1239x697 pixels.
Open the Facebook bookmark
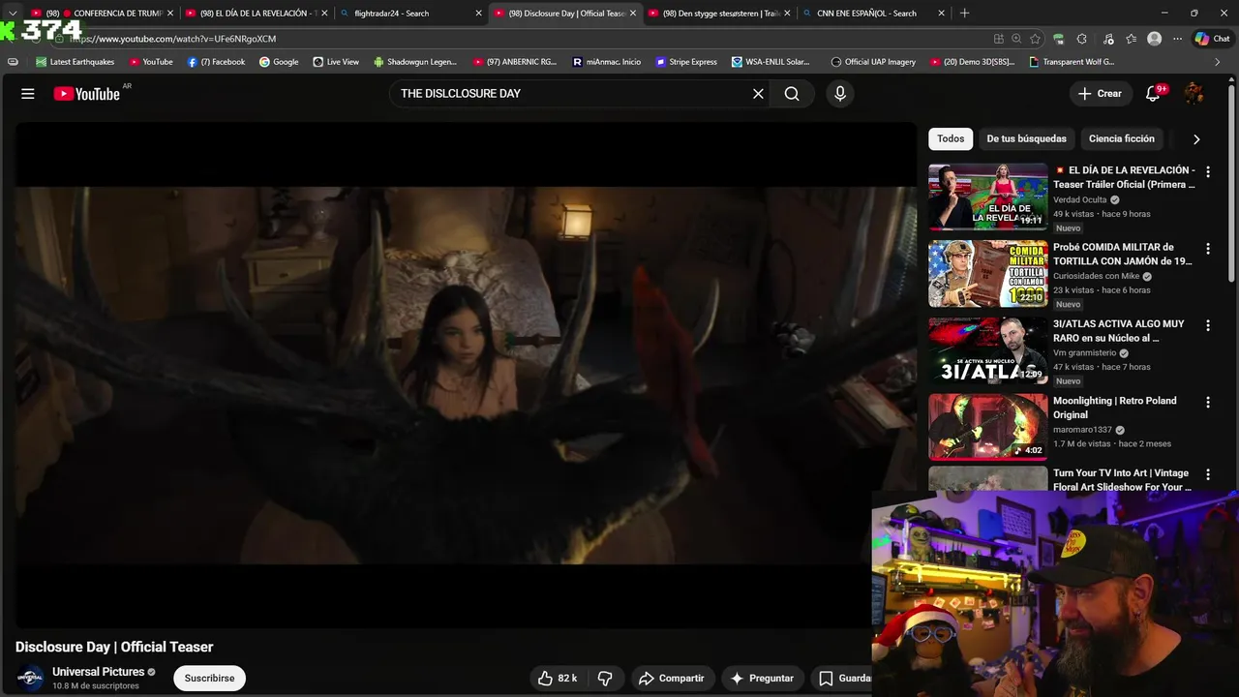pos(216,62)
